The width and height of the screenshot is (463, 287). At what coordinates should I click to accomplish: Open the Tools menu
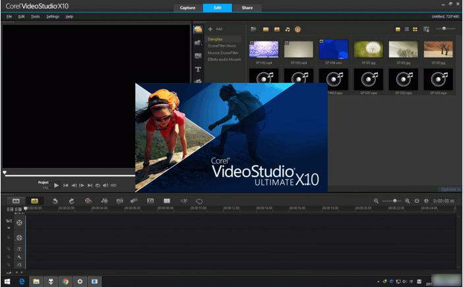coord(35,17)
